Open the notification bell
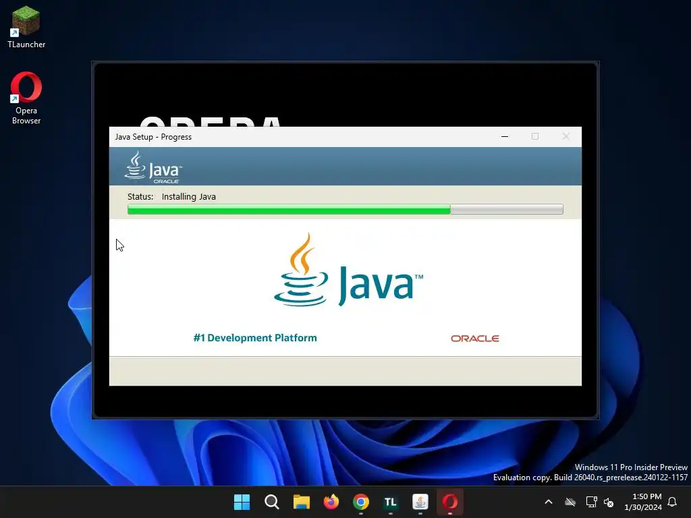691x518 pixels. pos(673,502)
